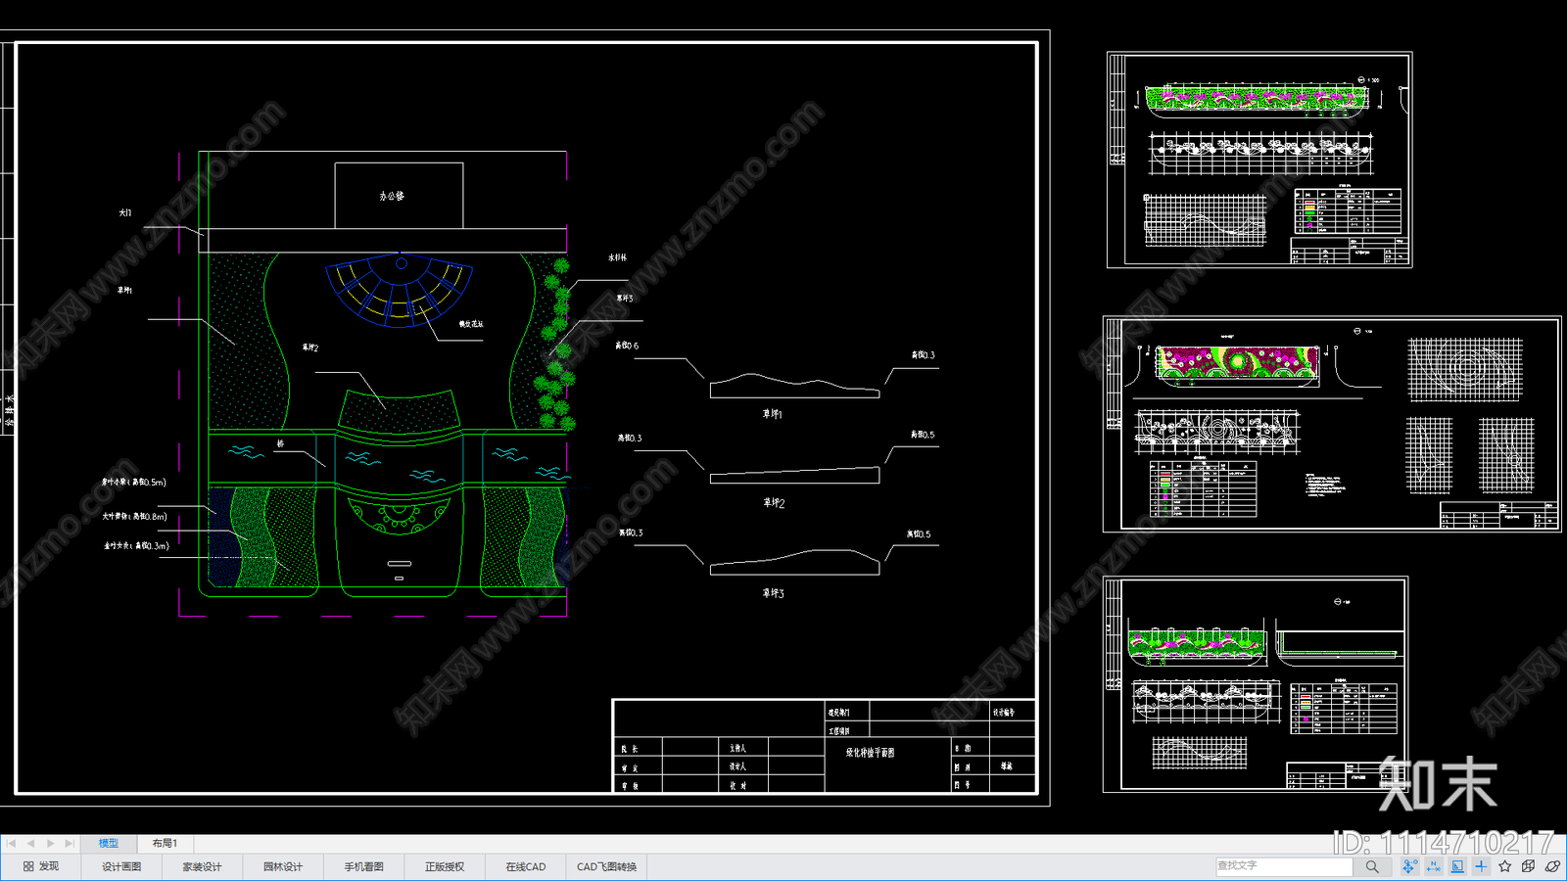Click the 3D cube view icon
This screenshot has width=1567, height=881.
click(1529, 866)
